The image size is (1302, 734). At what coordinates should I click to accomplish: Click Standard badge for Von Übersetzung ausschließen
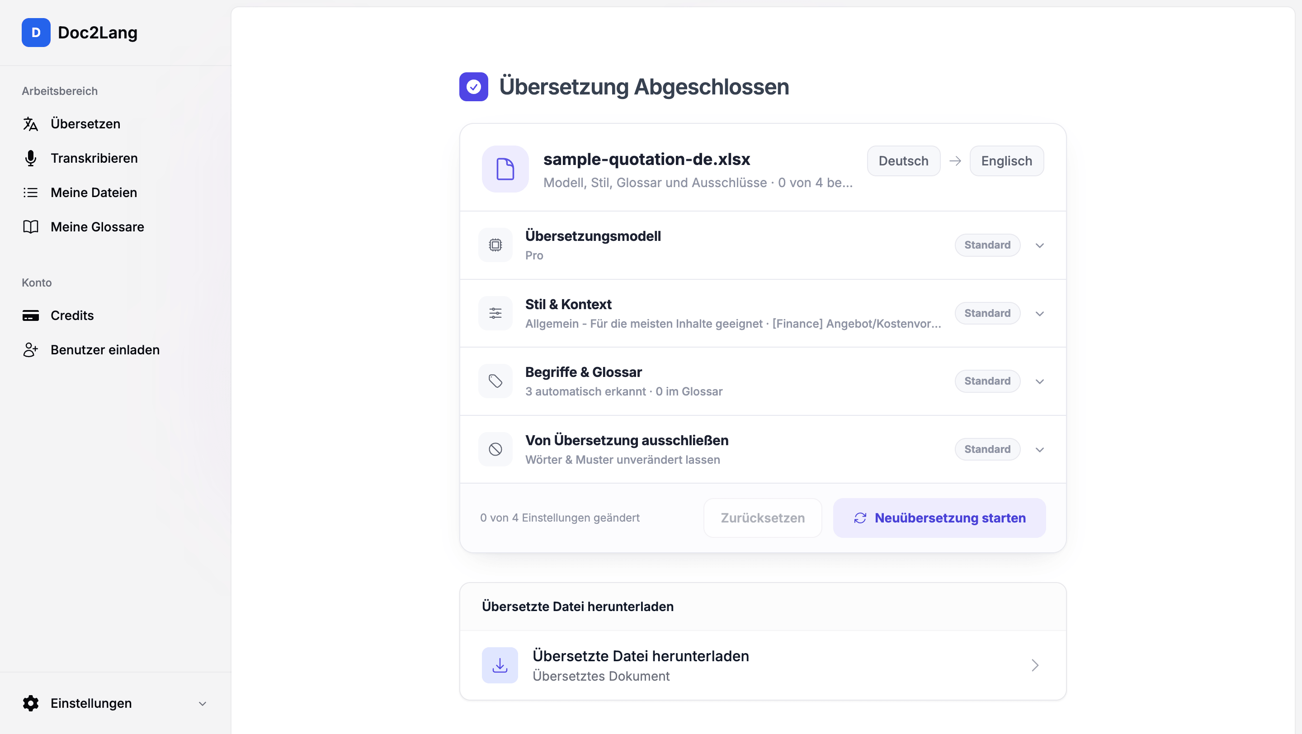(987, 449)
